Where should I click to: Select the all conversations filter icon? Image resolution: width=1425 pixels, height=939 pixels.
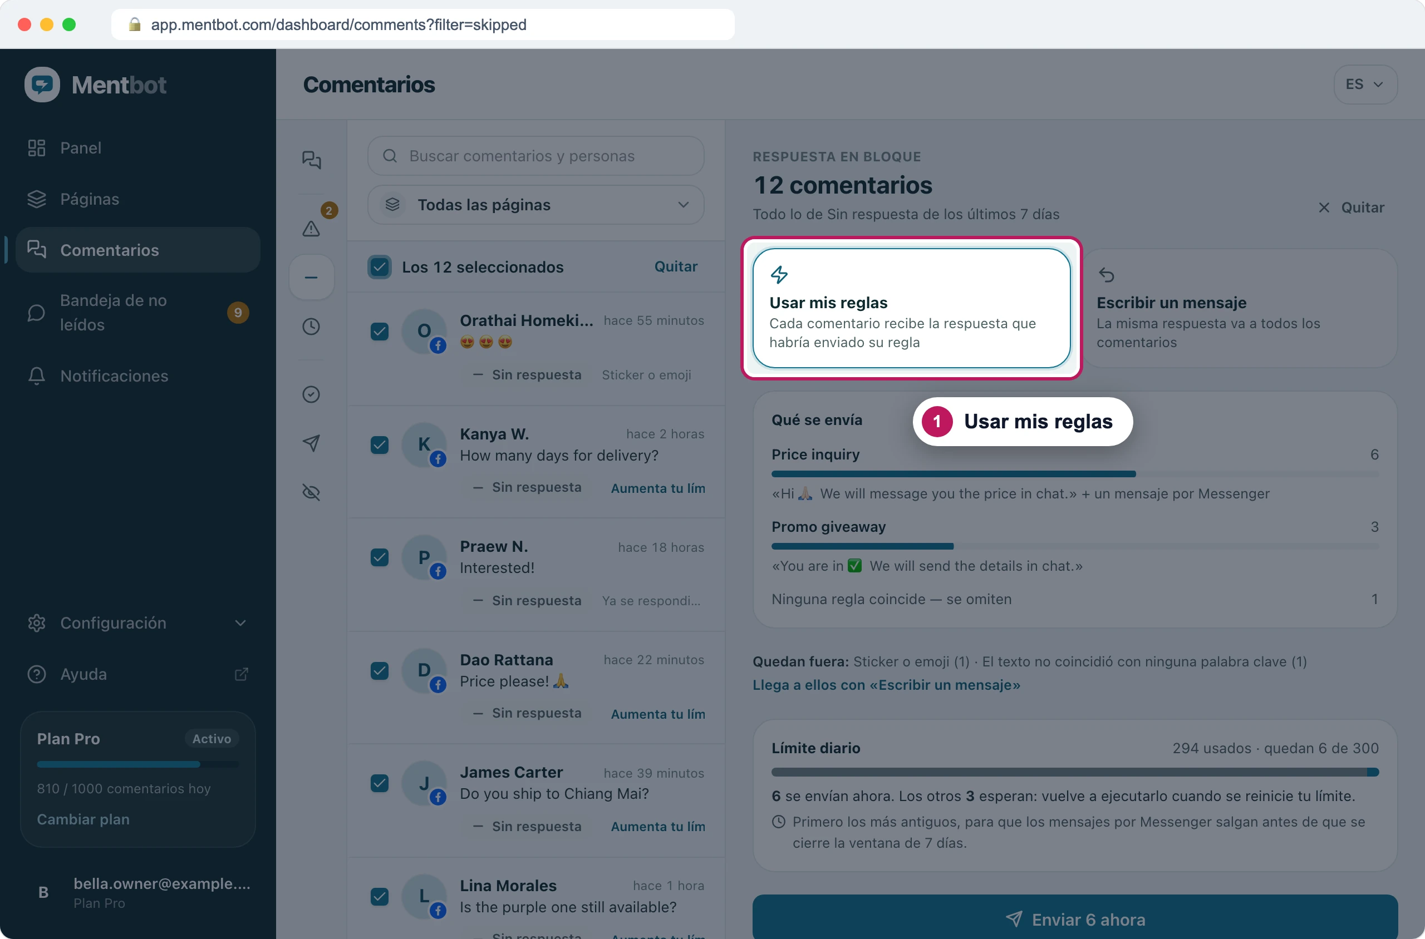[311, 159]
